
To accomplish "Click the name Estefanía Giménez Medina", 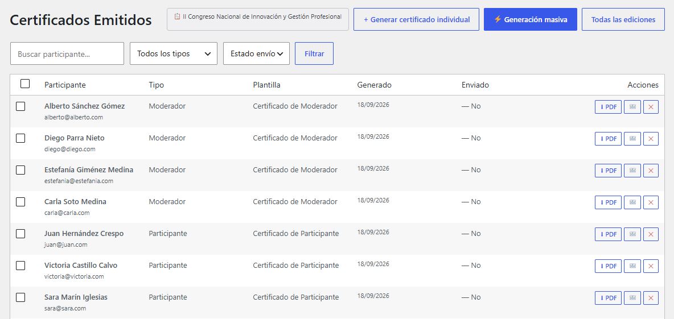I will (x=89, y=169).
